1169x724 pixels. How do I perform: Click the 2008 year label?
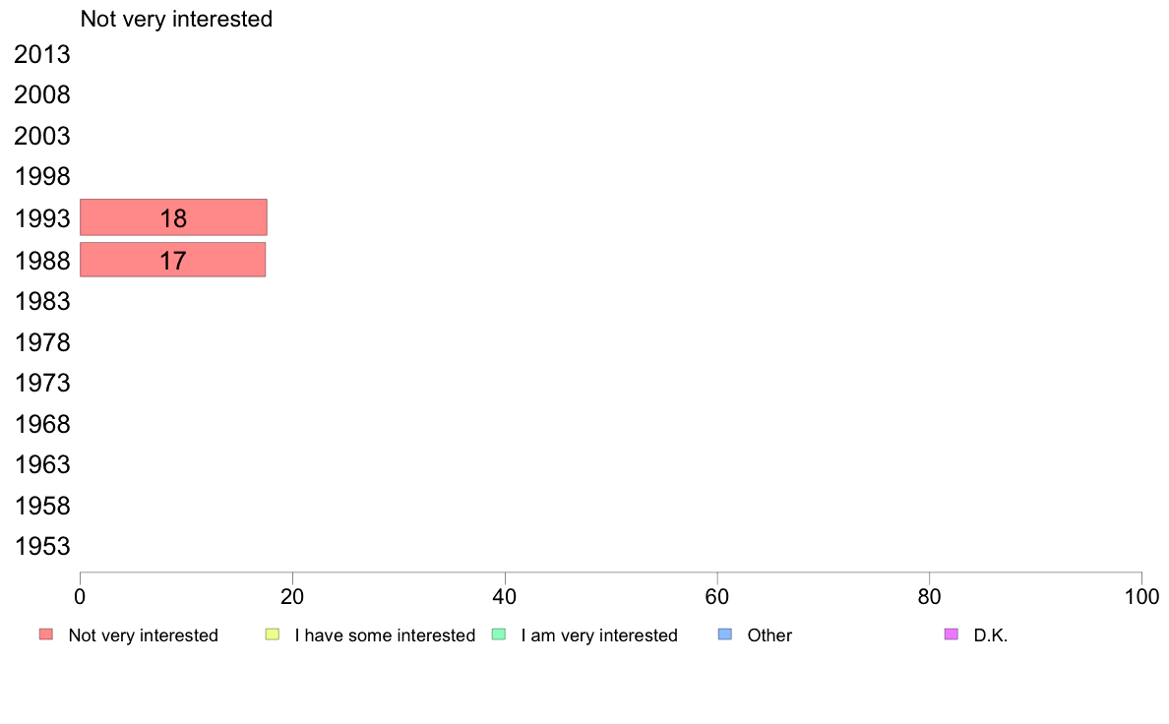(x=41, y=95)
